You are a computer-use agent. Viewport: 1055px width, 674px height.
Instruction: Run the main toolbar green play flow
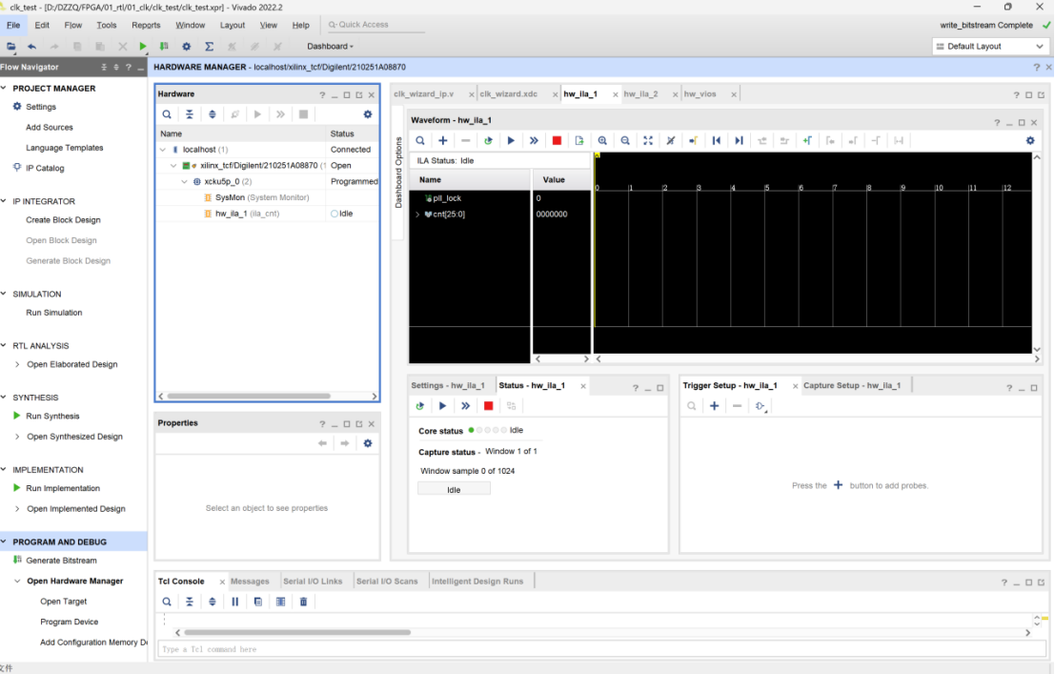coord(143,47)
